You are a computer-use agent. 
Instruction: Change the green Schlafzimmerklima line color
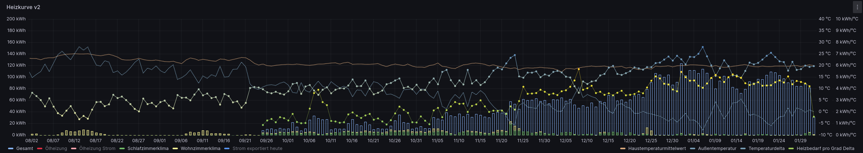point(122,148)
